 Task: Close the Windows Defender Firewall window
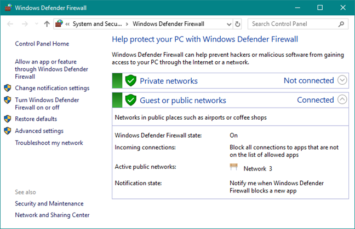pyautogui.click(x=343, y=8)
